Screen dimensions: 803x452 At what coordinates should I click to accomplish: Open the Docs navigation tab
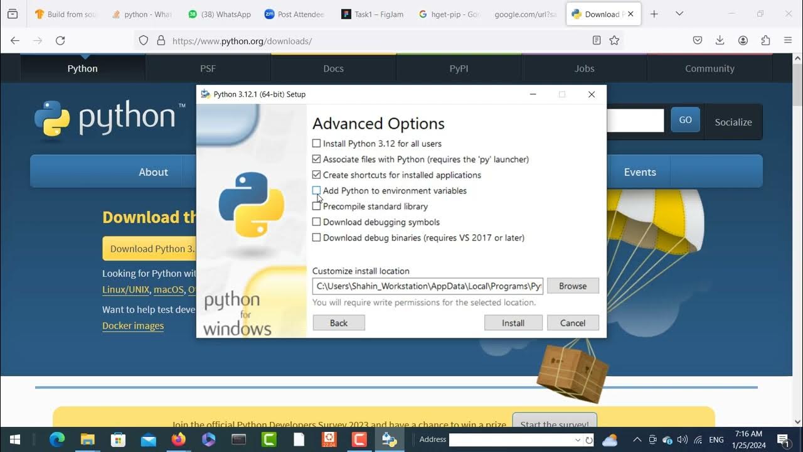pos(333,68)
